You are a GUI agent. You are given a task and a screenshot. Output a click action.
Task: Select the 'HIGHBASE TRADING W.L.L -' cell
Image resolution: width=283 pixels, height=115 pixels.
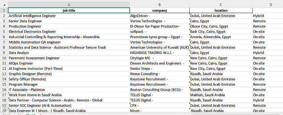pyautogui.click(x=160, y=53)
